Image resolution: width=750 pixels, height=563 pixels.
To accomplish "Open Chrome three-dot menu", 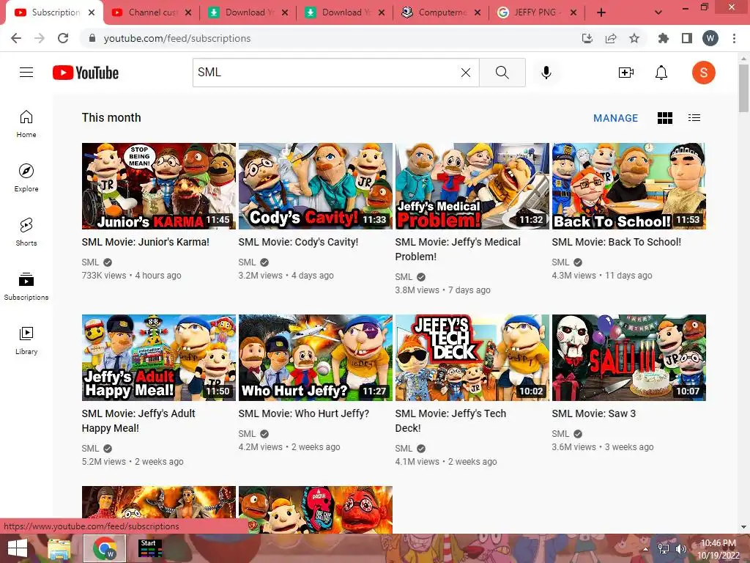I will click(734, 38).
